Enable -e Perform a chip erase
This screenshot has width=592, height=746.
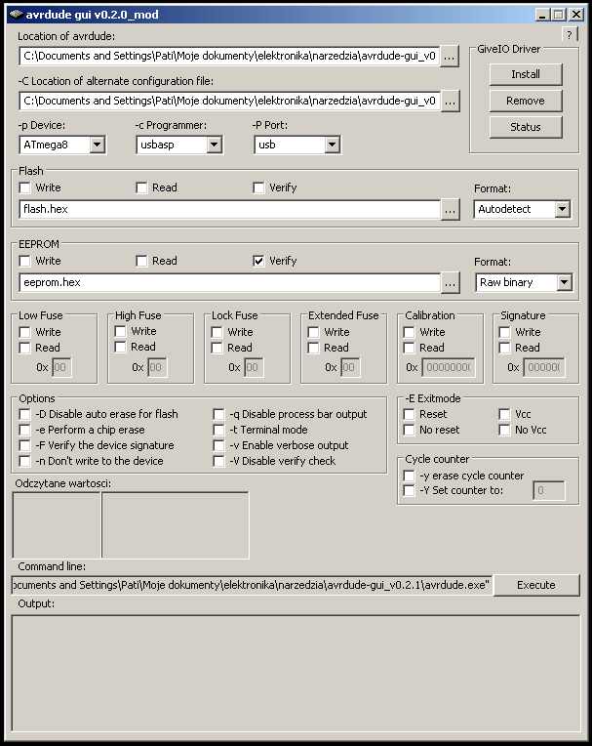(24, 430)
